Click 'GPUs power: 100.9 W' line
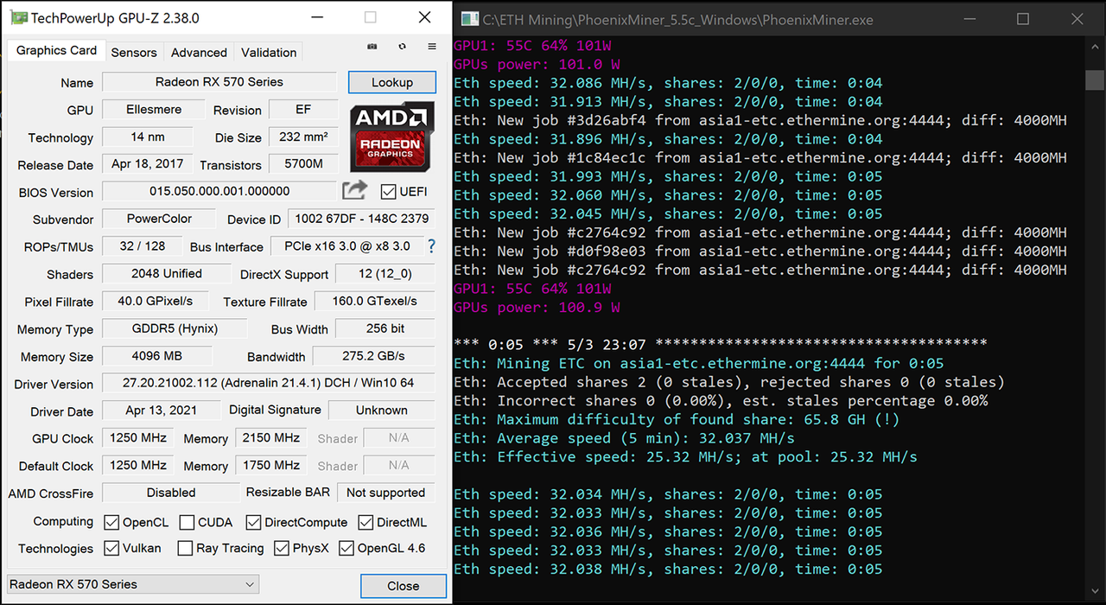This screenshot has height=605, width=1106. coord(537,307)
